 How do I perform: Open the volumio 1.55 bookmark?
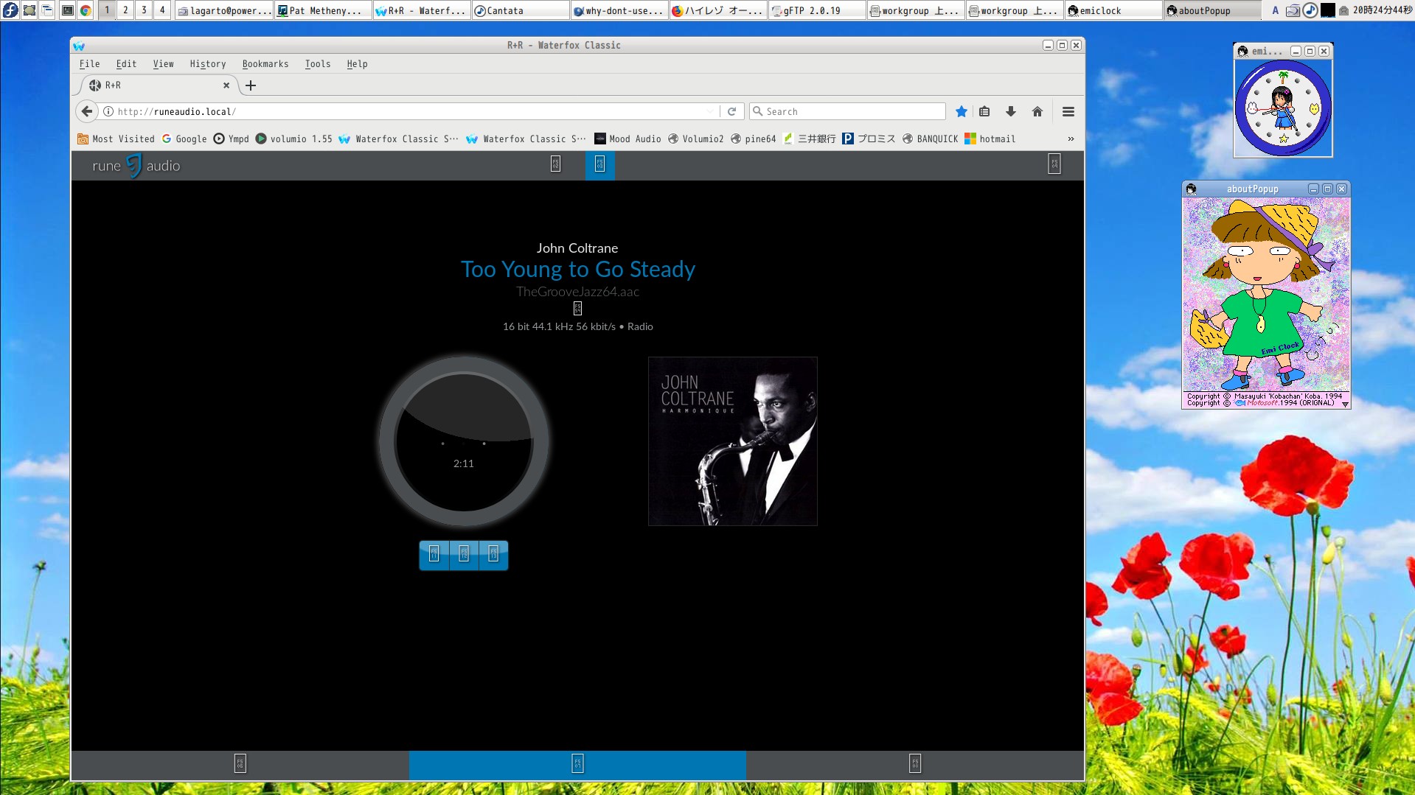coord(293,139)
